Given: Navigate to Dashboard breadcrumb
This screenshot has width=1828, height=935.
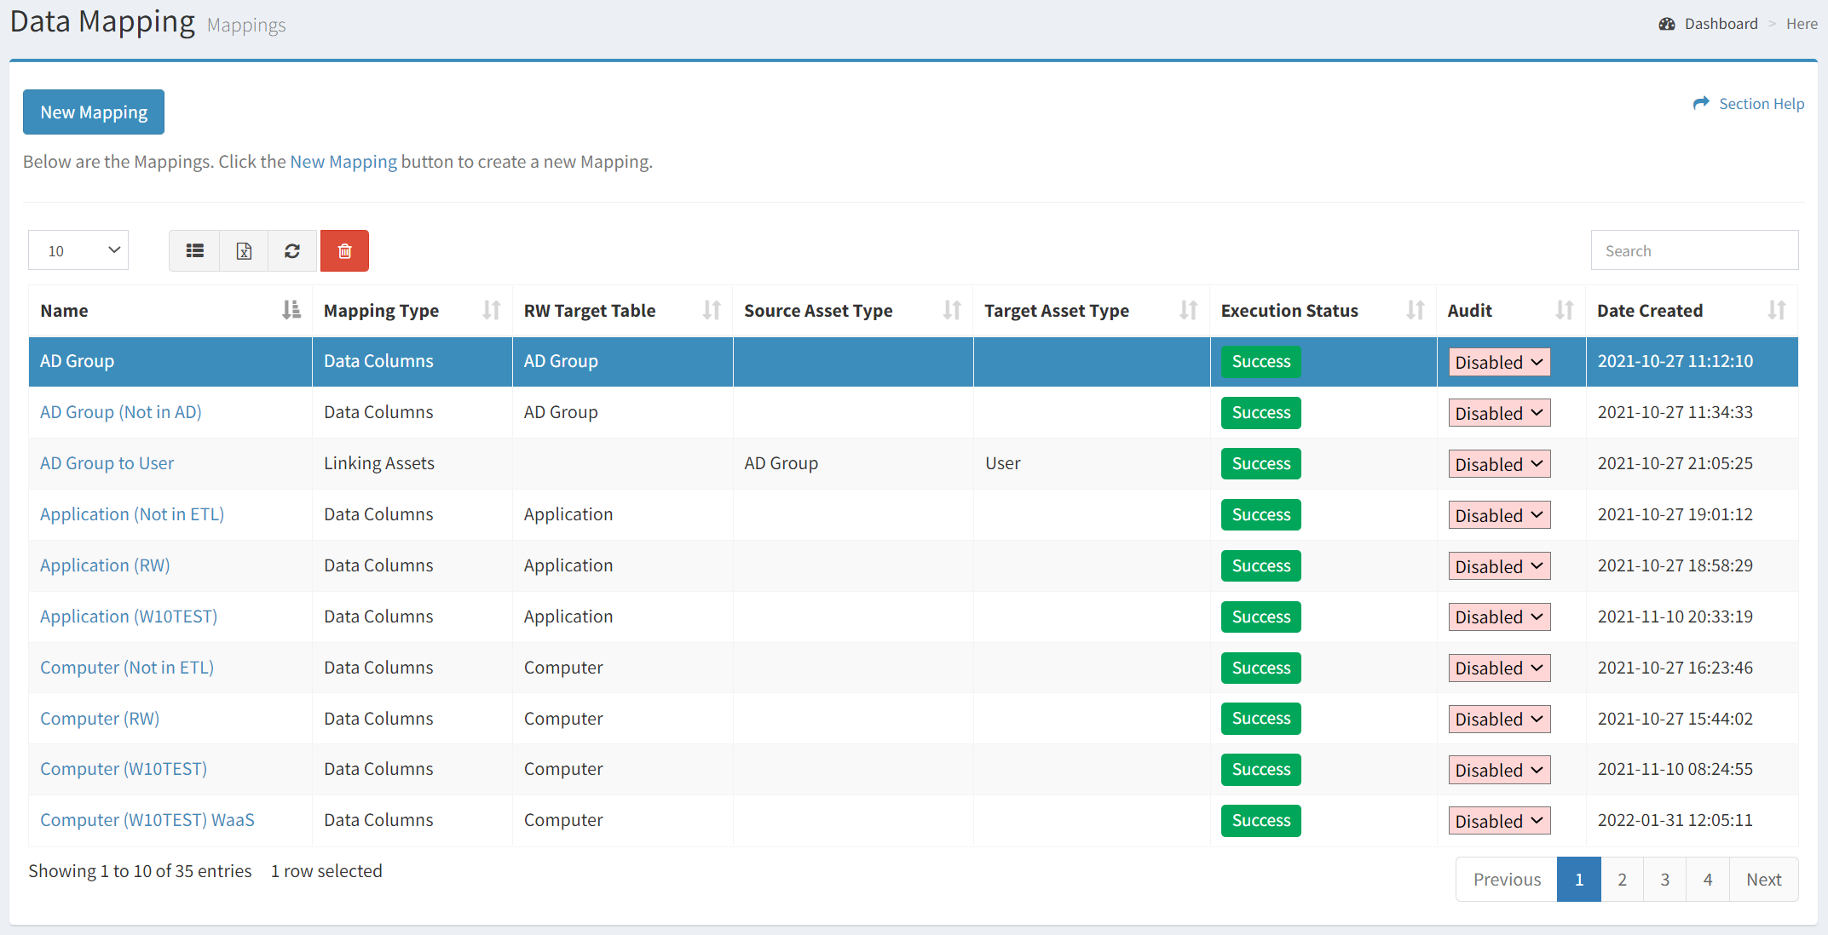Looking at the screenshot, I should [1721, 23].
